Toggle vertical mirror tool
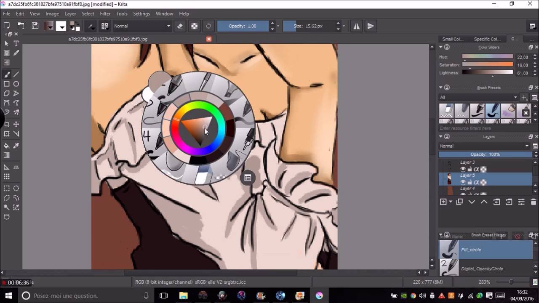The height and width of the screenshot is (303, 539). 371,26
